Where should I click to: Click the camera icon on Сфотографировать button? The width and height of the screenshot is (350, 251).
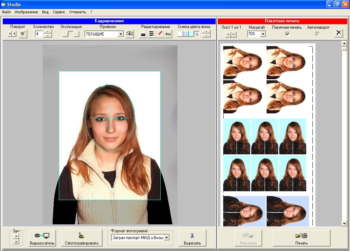click(82, 236)
